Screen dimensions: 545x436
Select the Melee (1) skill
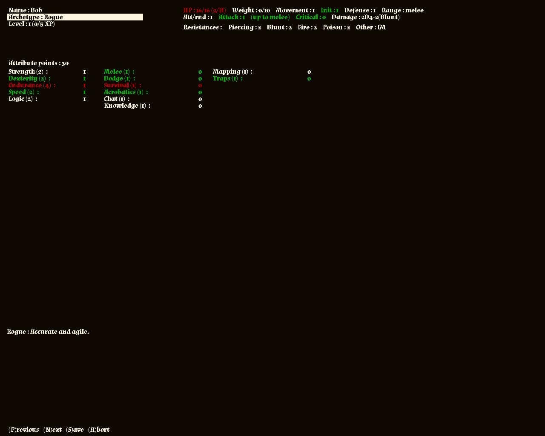(x=119, y=72)
